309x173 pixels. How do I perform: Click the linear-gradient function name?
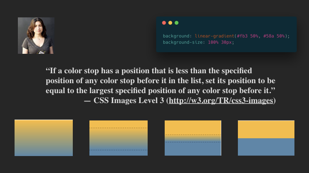pos(215,36)
